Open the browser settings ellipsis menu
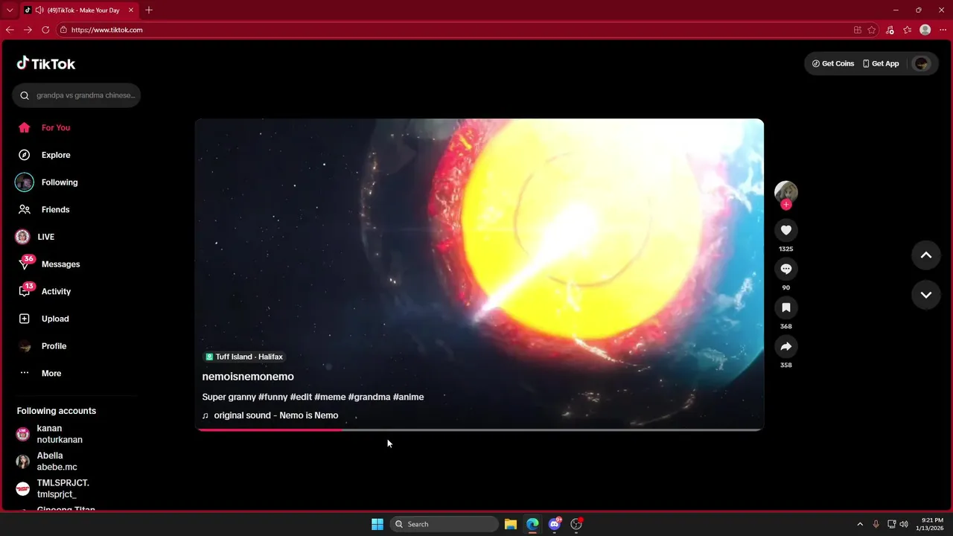The width and height of the screenshot is (953, 536). 943,30
